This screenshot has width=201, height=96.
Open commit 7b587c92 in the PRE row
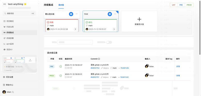point(125,68)
